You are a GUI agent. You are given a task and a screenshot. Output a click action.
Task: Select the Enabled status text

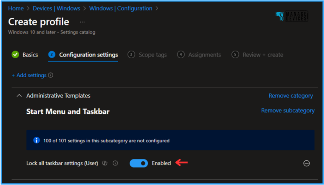[161, 163]
